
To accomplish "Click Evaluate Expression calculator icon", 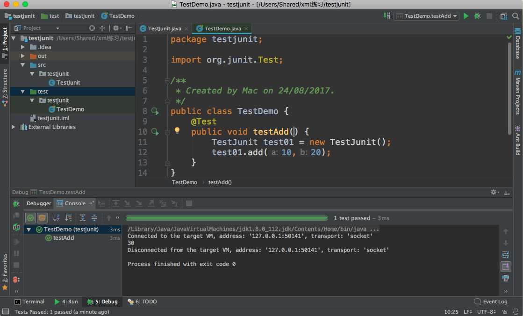I will (189, 203).
